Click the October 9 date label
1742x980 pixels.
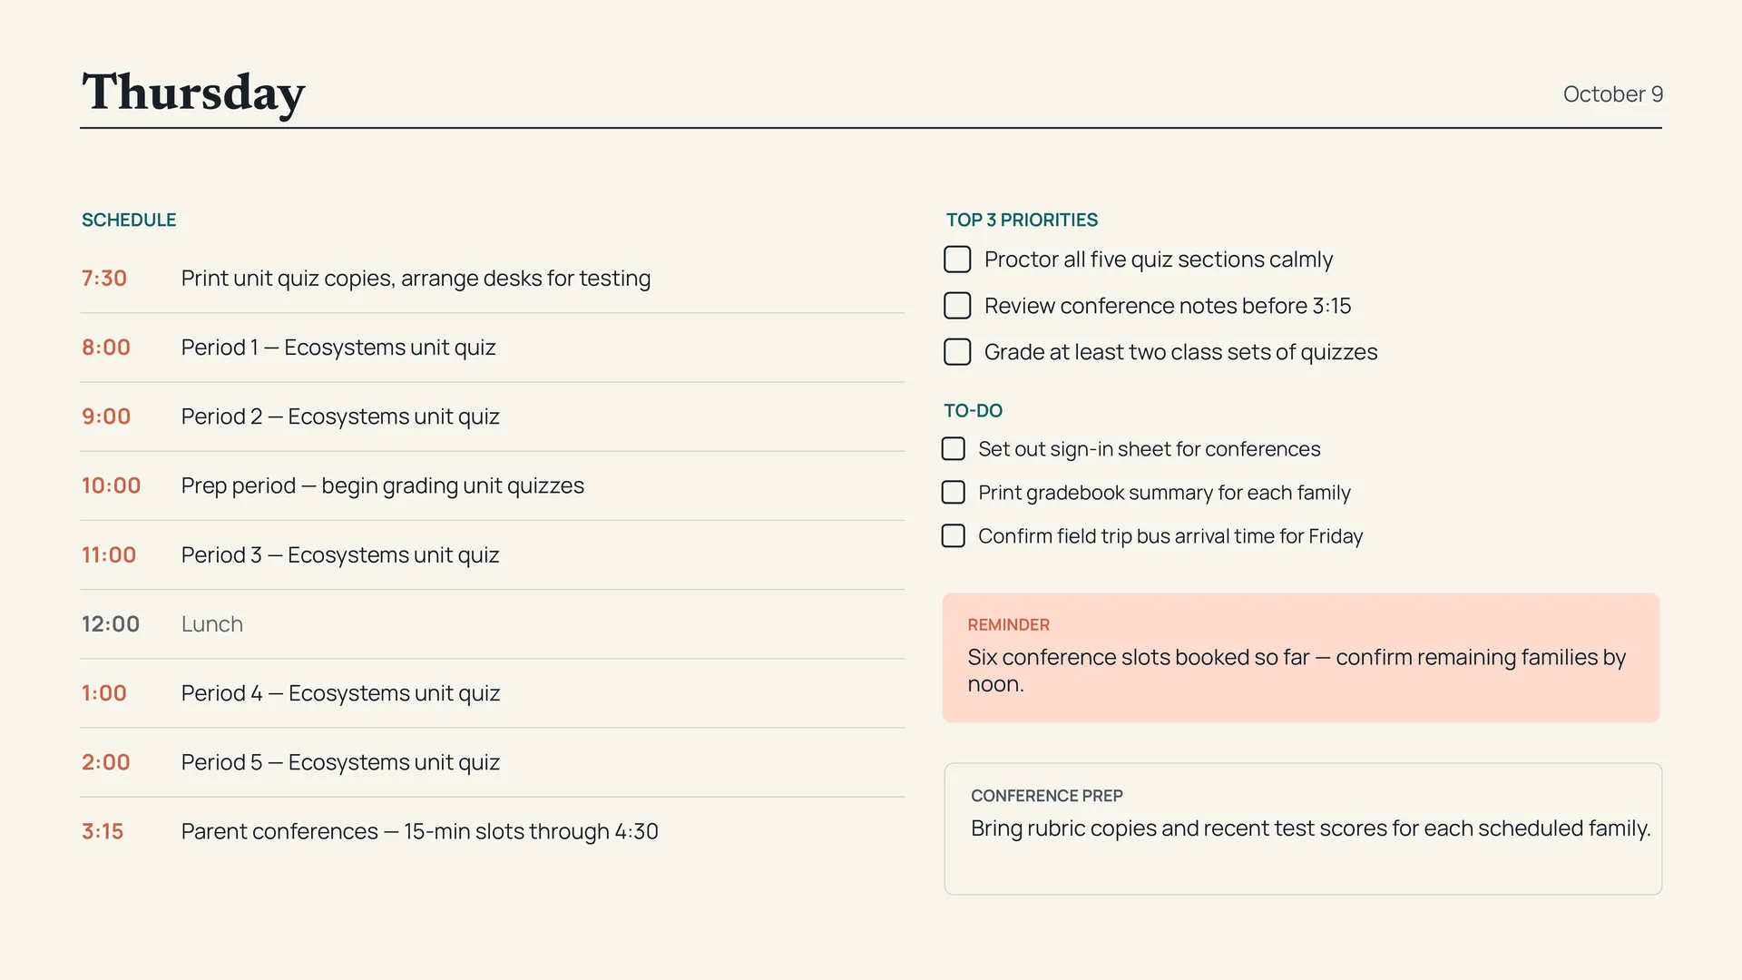[x=1612, y=94]
